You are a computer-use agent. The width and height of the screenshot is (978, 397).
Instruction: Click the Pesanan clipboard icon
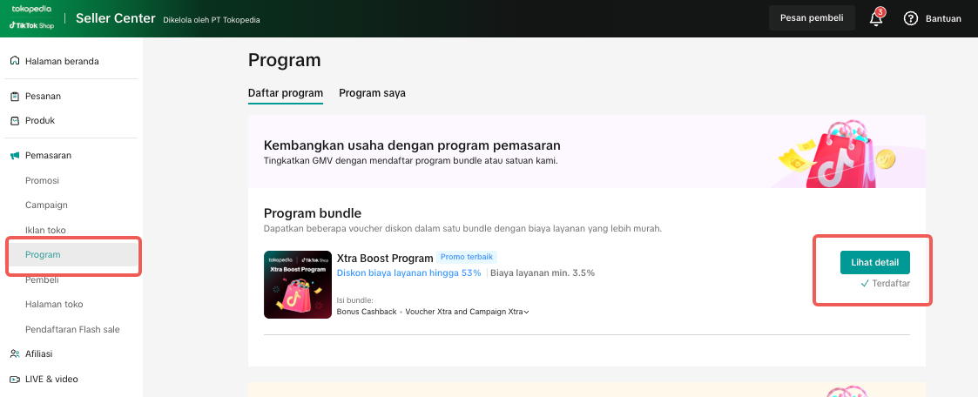pos(15,97)
